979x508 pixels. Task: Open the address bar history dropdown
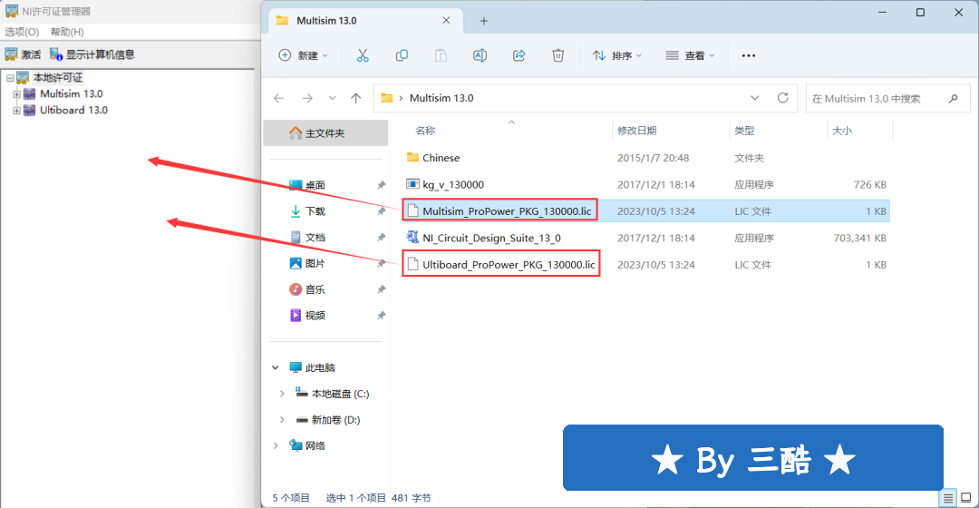pyautogui.click(x=755, y=98)
